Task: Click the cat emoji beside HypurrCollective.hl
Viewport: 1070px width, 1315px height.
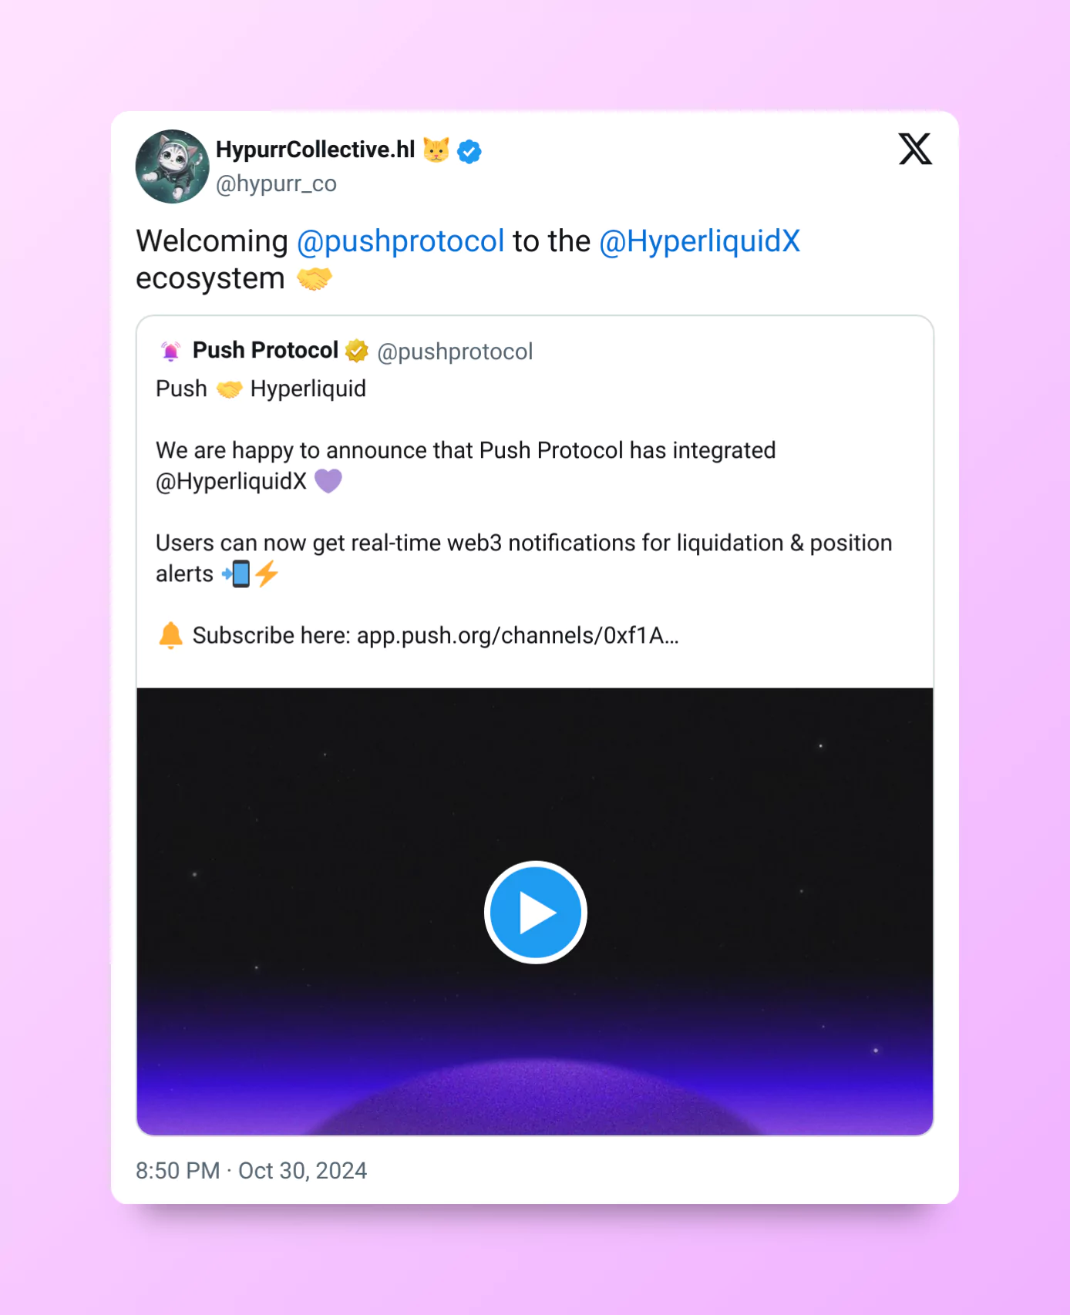Action: pyautogui.click(x=436, y=150)
